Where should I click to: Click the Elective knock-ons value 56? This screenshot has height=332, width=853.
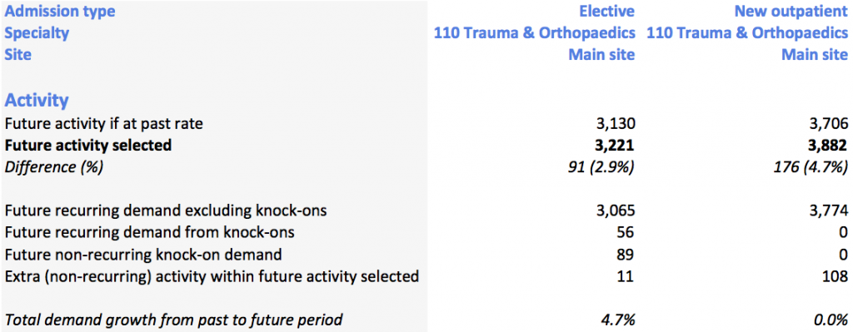point(626,232)
